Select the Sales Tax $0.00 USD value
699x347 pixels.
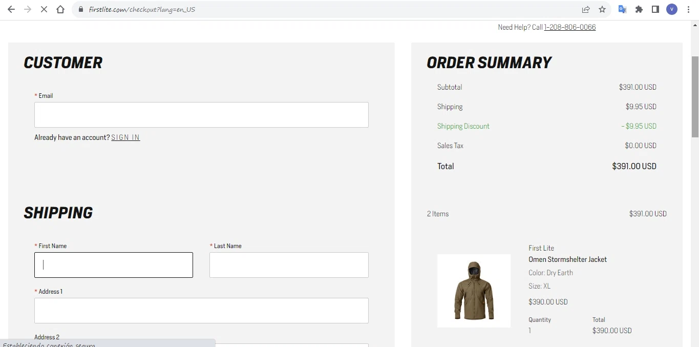[x=641, y=146]
